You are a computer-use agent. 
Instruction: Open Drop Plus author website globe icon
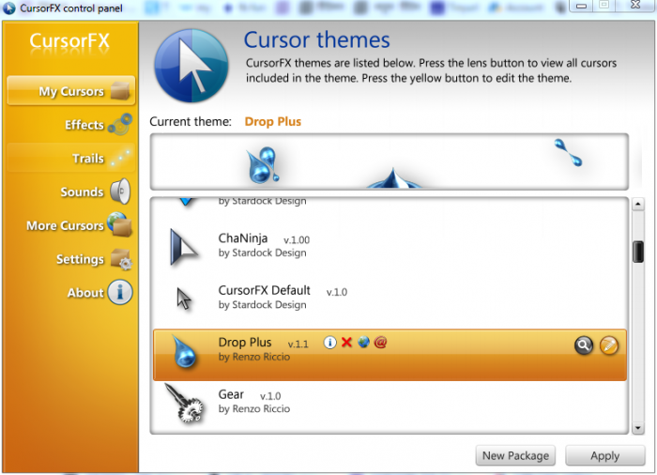[363, 342]
